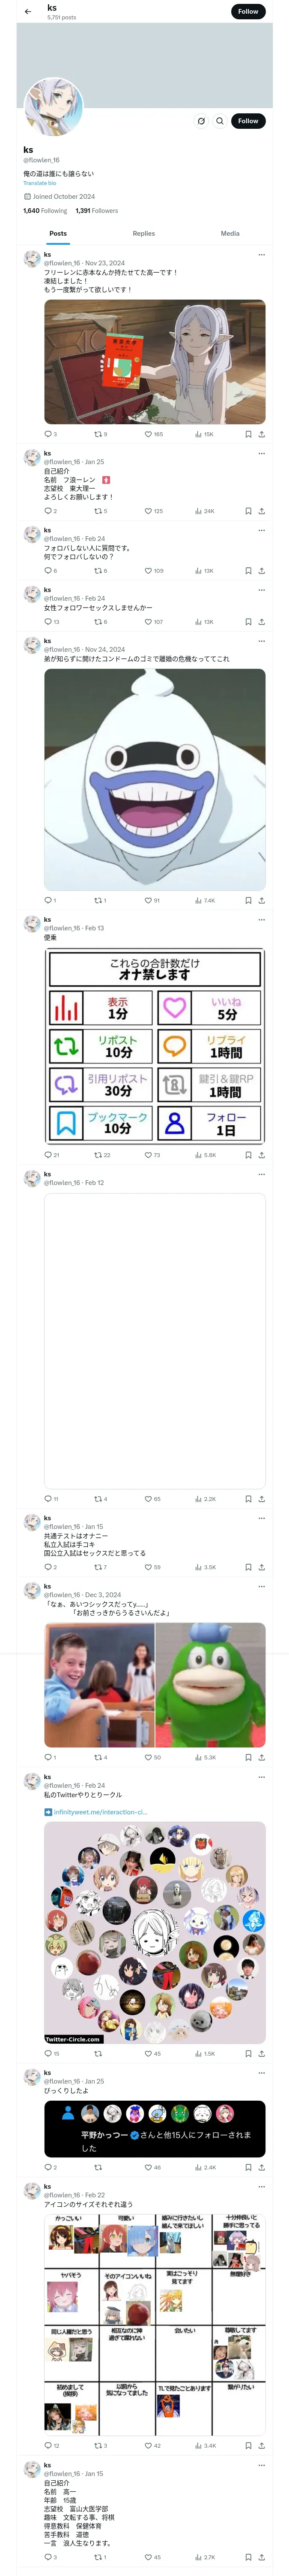This screenshot has width=289, height=2576.
Task: Share the Jan 25 self-introduction post
Action: (261, 511)
